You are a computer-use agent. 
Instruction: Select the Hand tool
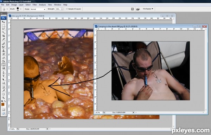4,94
